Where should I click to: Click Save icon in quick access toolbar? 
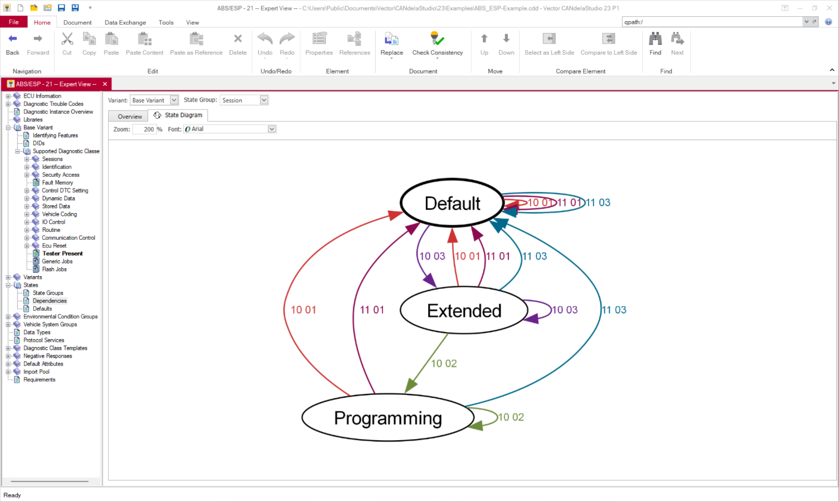tap(61, 8)
